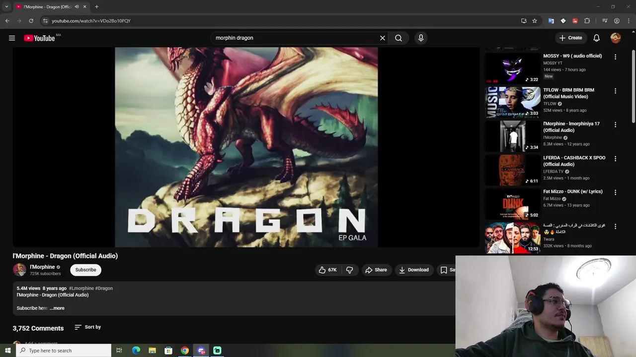
Task: Play the Imorphiniya 17 thumbnail
Action: (x=512, y=136)
